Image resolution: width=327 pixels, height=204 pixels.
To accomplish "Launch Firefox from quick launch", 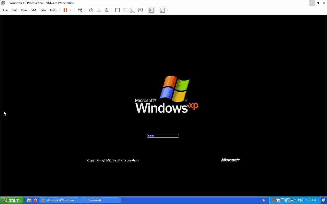I will click(x=35, y=200).
